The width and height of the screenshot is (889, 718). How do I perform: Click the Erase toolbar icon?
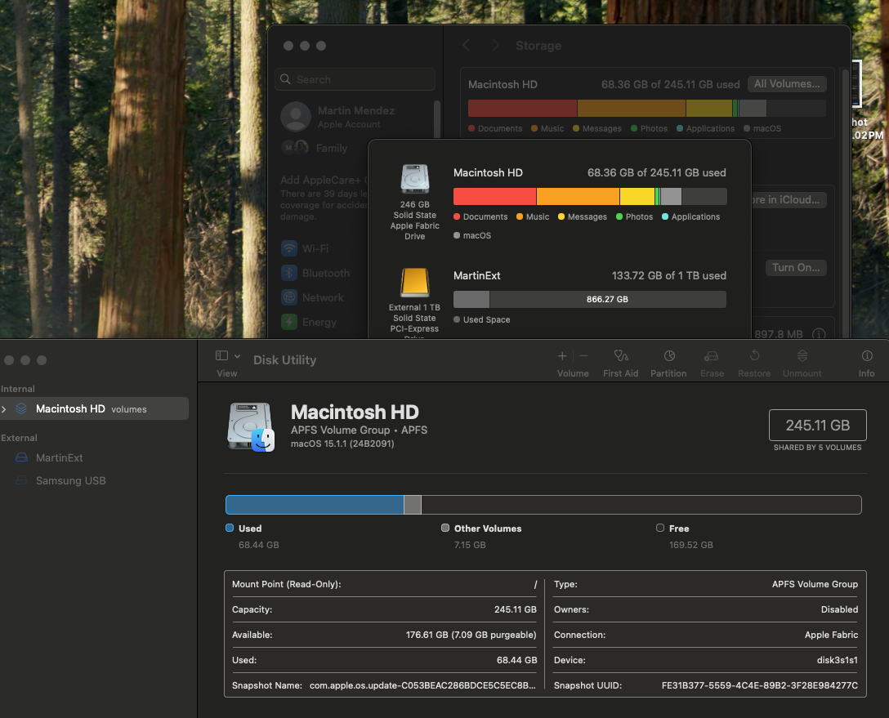[712, 356]
